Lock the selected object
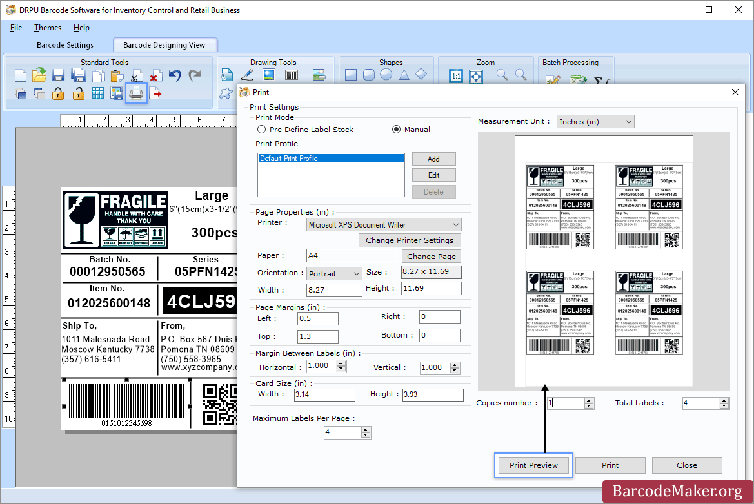The image size is (754, 504). click(x=58, y=93)
